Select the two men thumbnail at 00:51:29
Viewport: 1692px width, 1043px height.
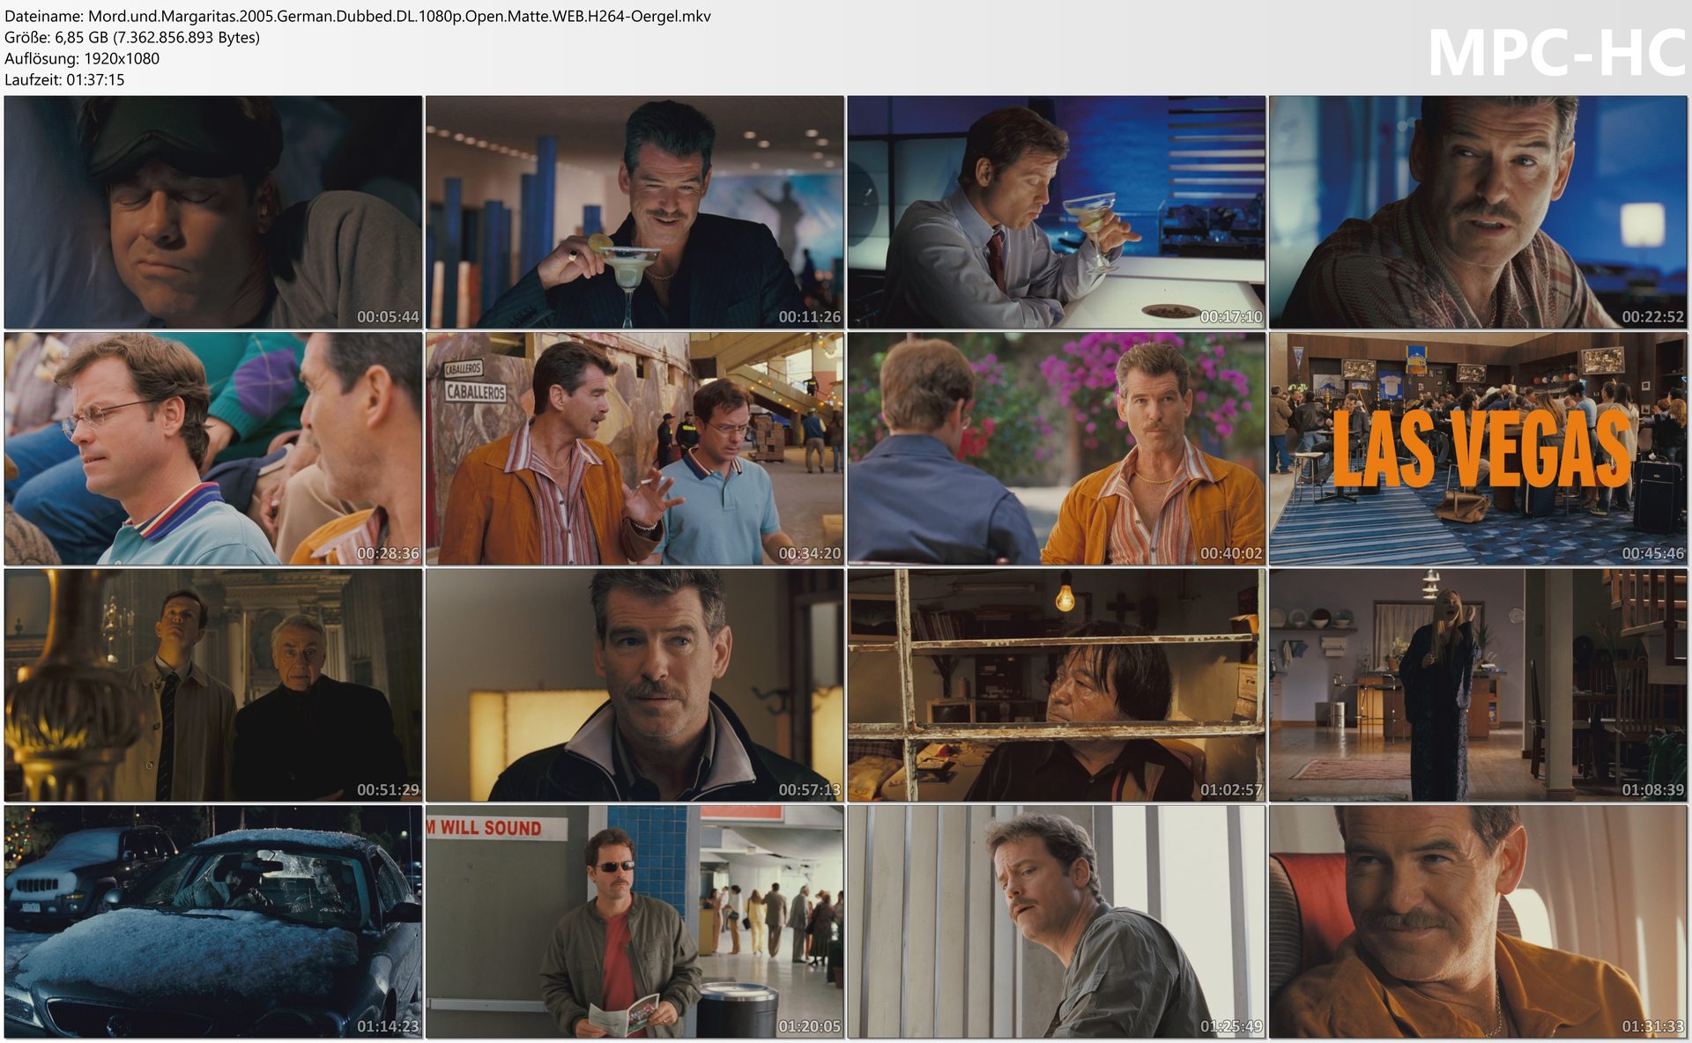tap(212, 684)
